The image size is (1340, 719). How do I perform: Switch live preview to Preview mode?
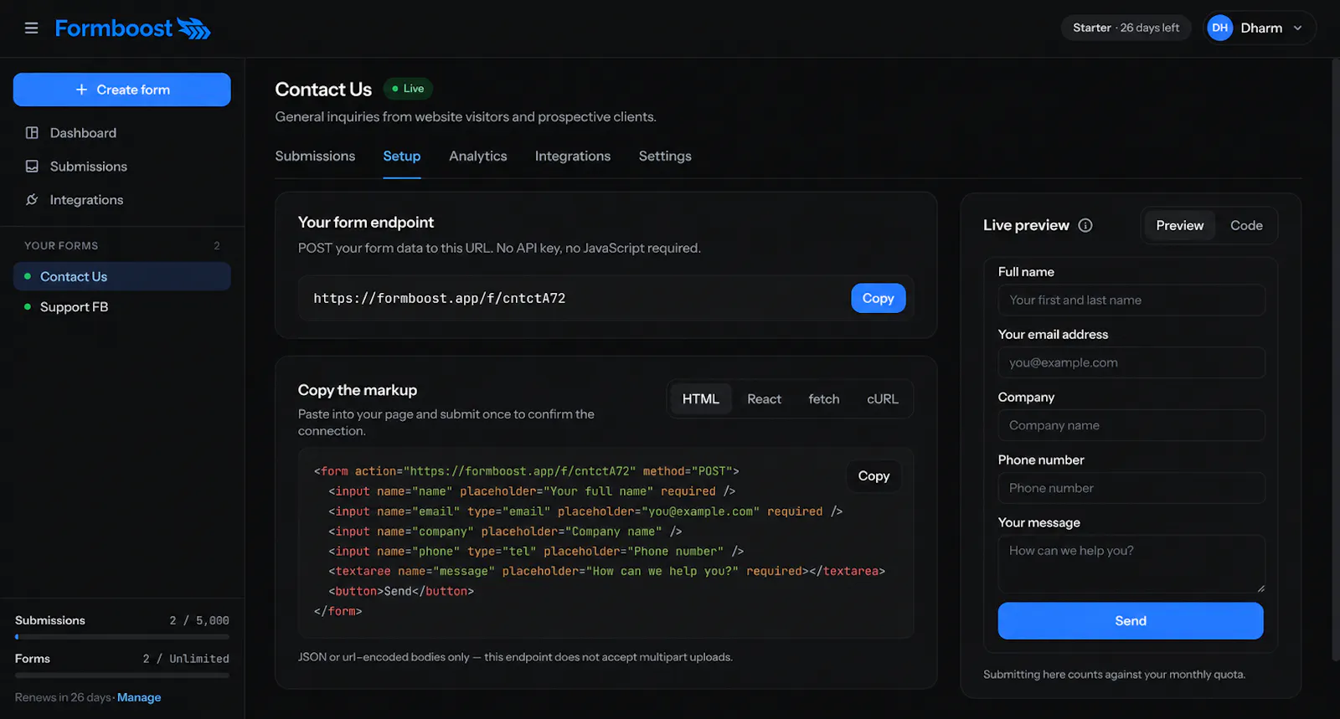click(1179, 225)
